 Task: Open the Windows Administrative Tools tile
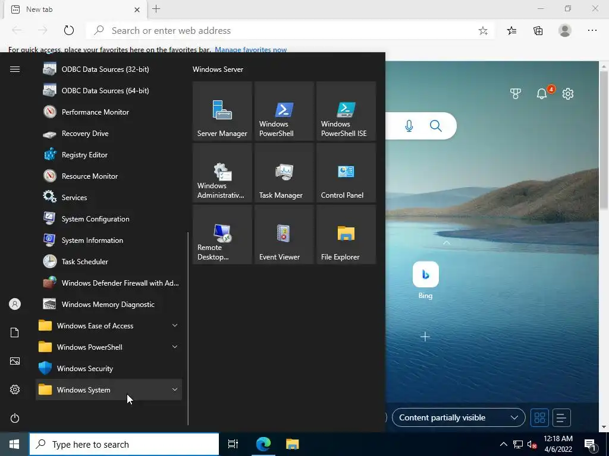[x=222, y=173]
